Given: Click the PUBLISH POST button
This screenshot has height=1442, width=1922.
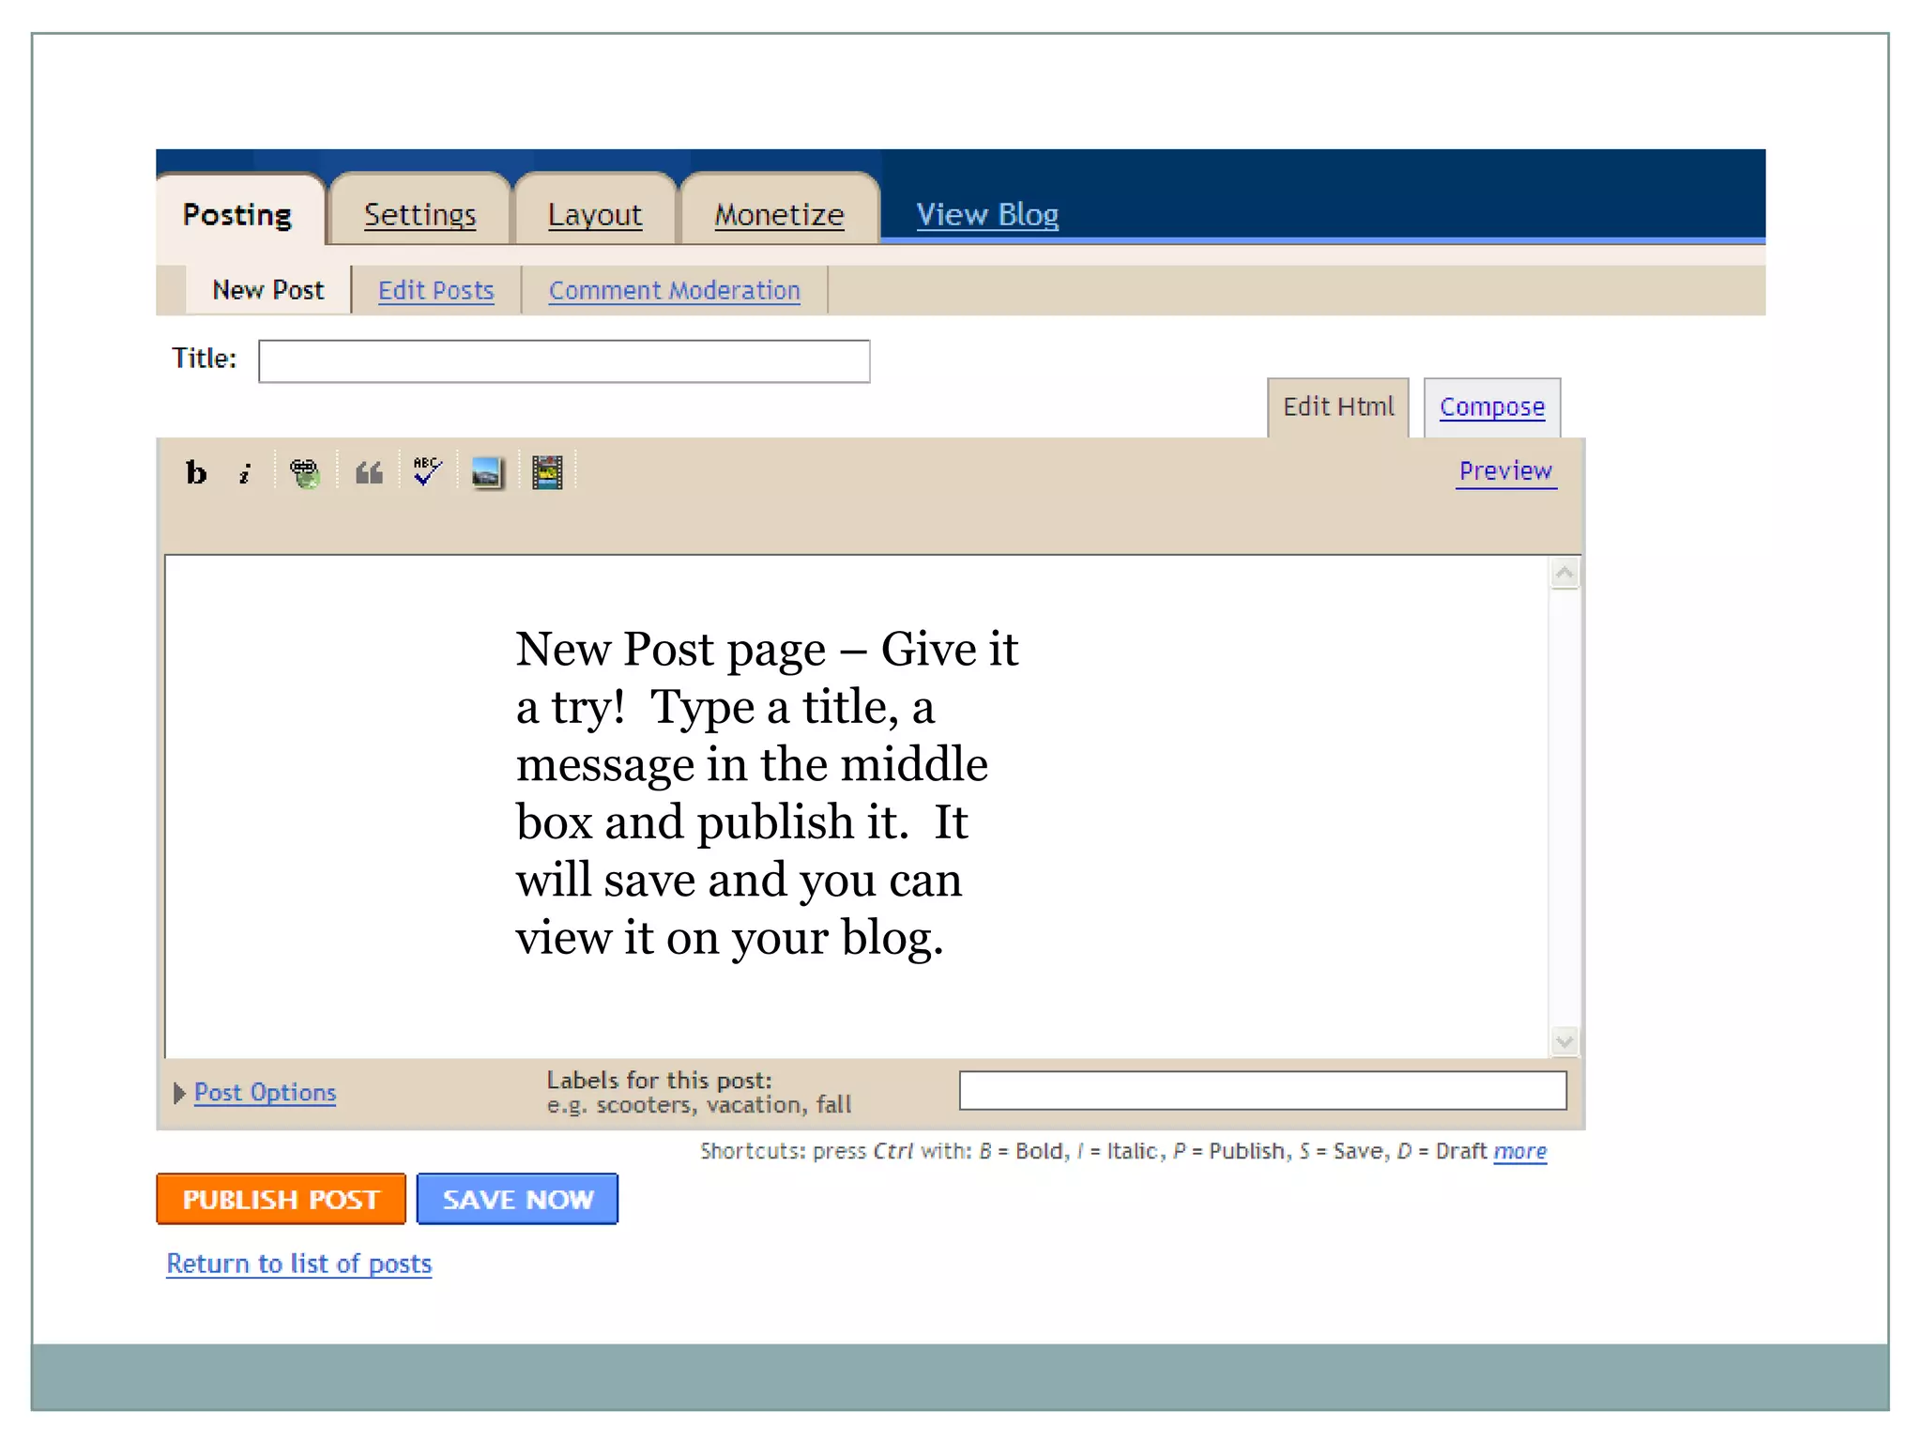Looking at the screenshot, I should tap(281, 1199).
